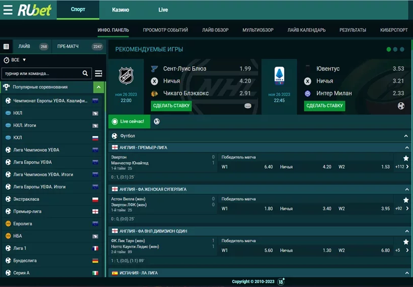Image resolution: width=413 pixels, height=287 pixels.
Task: Pick Ничья 3.40 for Астон Вилла match
Action: click(306, 209)
